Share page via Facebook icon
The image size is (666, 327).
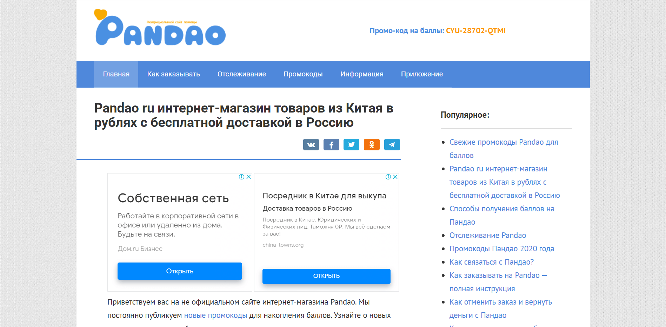click(x=331, y=144)
